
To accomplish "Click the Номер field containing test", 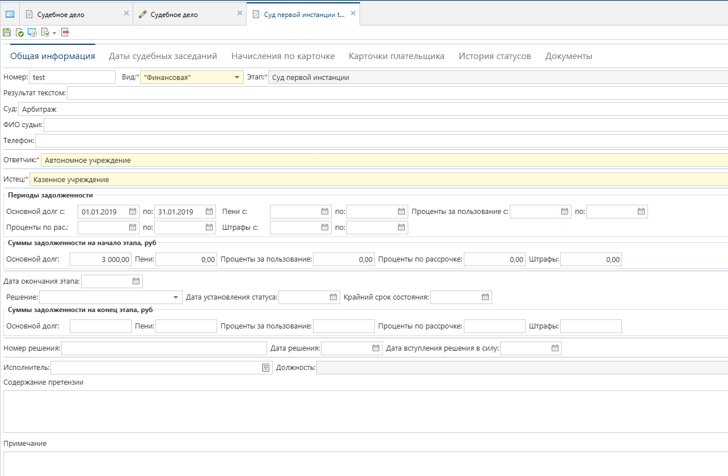I will click(x=72, y=78).
